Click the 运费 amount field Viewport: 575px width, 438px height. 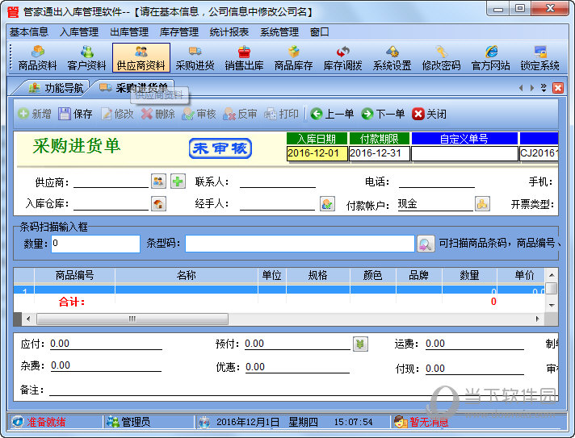point(475,344)
